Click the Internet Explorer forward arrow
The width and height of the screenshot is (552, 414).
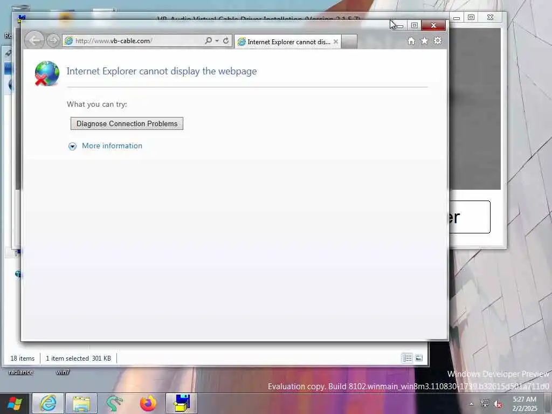pos(53,41)
